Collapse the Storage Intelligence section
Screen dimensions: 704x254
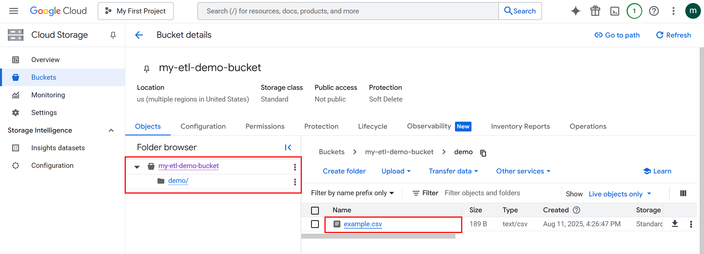[x=111, y=130]
